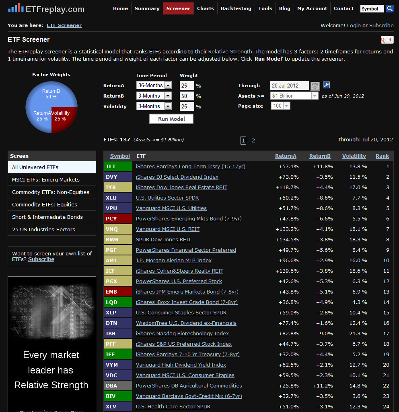Click the ReturnA weight input field
The width and height of the screenshot is (399, 412).
pos(187,86)
